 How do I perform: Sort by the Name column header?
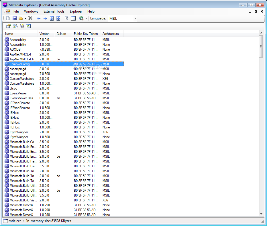tap(20, 34)
